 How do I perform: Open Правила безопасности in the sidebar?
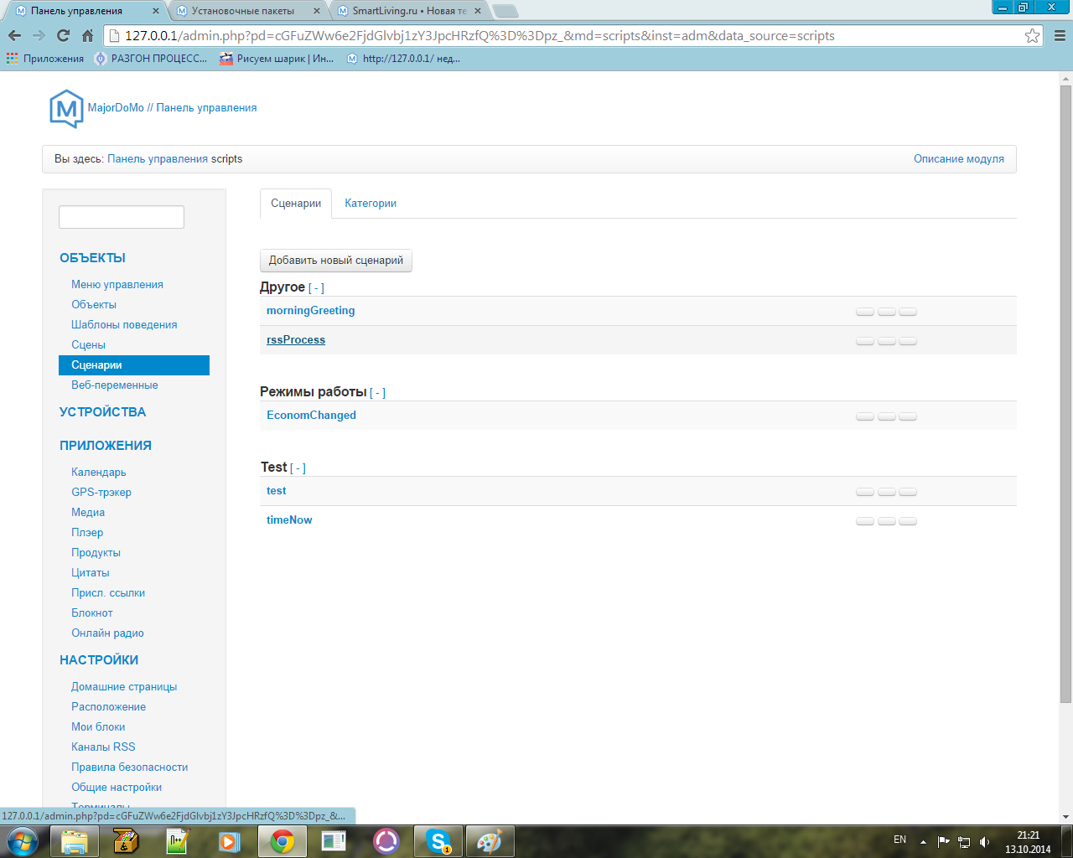coord(129,768)
